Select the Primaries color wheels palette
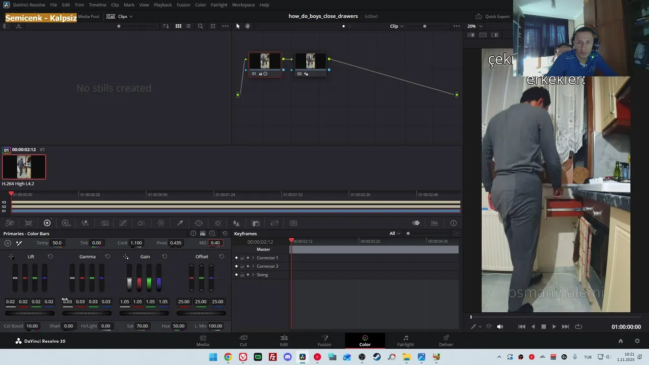The height and width of the screenshot is (365, 649). pyautogui.click(x=47, y=223)
